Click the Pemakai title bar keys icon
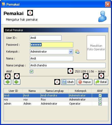 (4, 4)
